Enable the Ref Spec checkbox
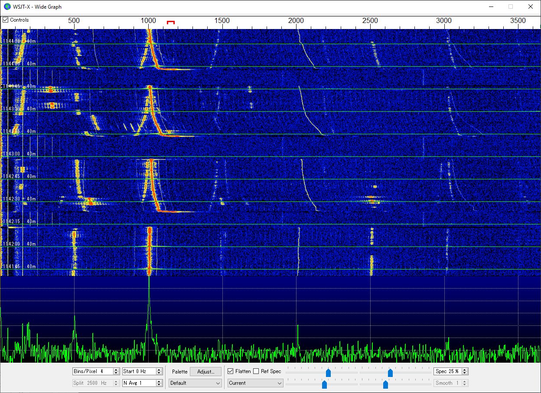Screen dimensions: 541x393 (x=256, y=371)
